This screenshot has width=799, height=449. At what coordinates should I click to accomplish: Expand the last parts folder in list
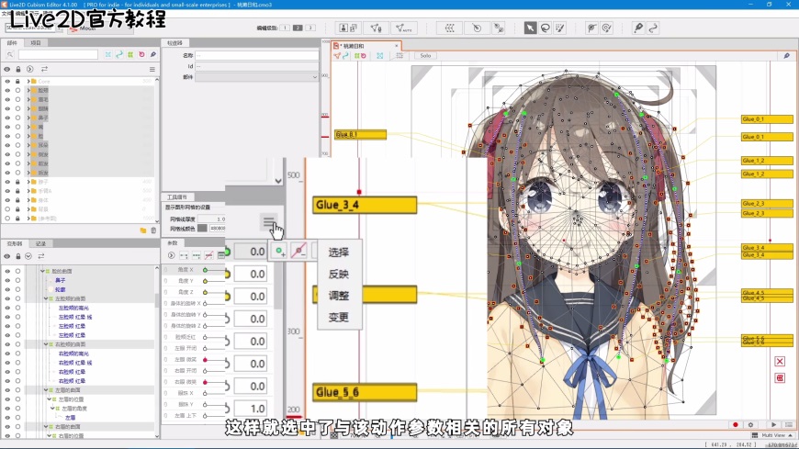[x=28, y=219]
